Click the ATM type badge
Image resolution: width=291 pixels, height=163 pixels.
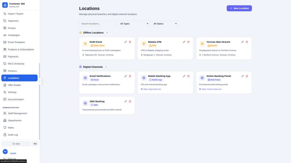point(153,46)
